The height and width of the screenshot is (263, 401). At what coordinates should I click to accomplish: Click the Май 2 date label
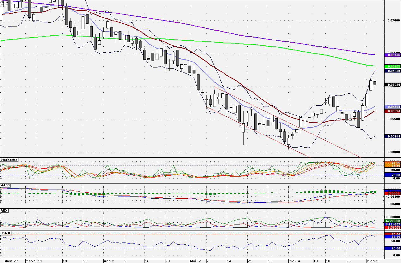coord(195,261)
